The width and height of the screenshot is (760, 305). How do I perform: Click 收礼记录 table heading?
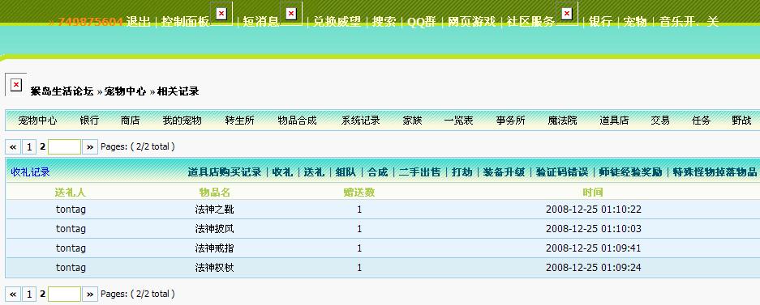pos(31,172)
